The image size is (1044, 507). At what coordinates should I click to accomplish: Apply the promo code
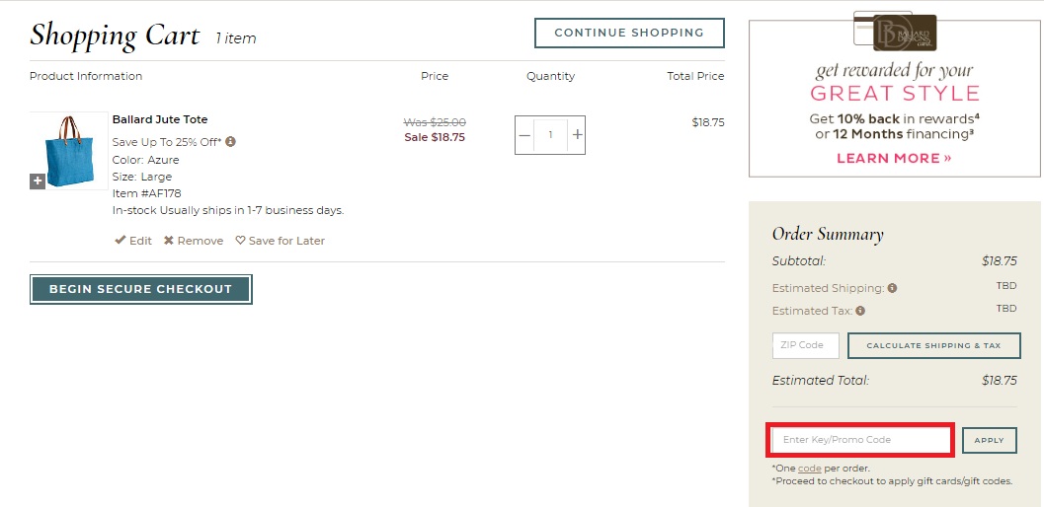pyautogui.click(x=989, y=441)
